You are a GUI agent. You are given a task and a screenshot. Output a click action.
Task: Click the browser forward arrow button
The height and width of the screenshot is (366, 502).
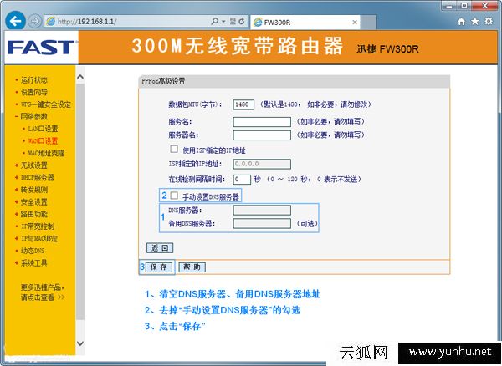tap(34, 22)
